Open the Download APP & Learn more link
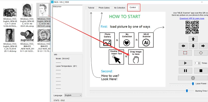208x102 pixels. pos(192,18)
